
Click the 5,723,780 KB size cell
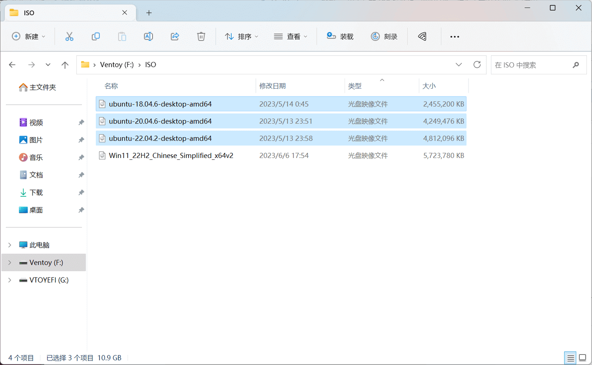point(443,156)
